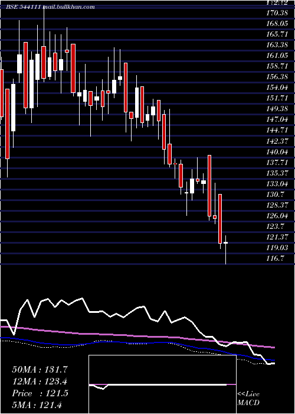Select the 116.7 price axis label
The width and height of the screenshot is (295, 414).
(x=276, y=258)
